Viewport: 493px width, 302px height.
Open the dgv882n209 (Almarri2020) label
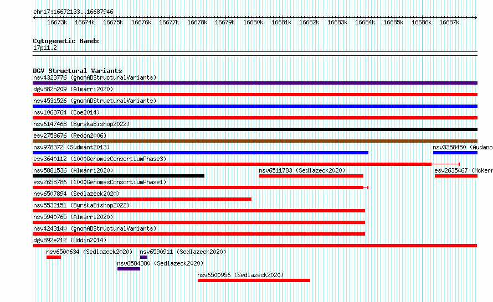coord(73,89)
